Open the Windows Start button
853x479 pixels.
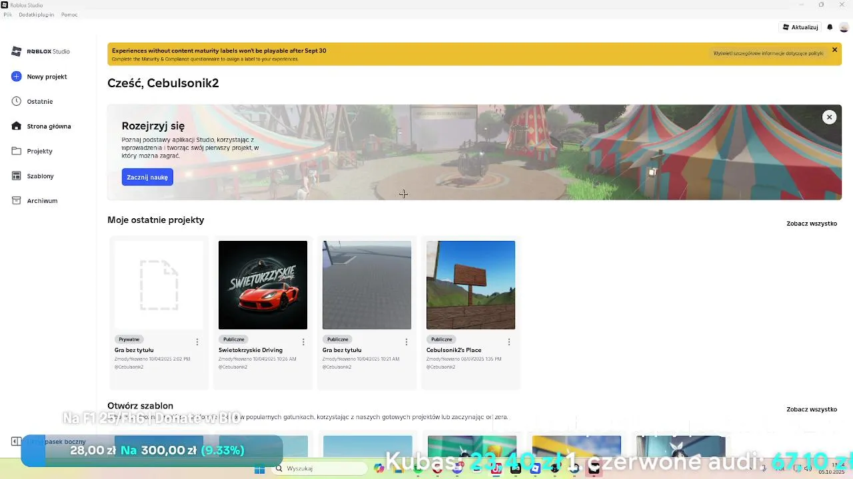point(259,469)
